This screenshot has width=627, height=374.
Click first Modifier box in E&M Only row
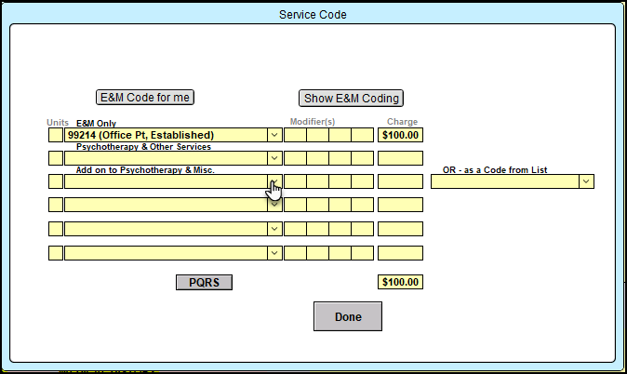pos(294,135)
